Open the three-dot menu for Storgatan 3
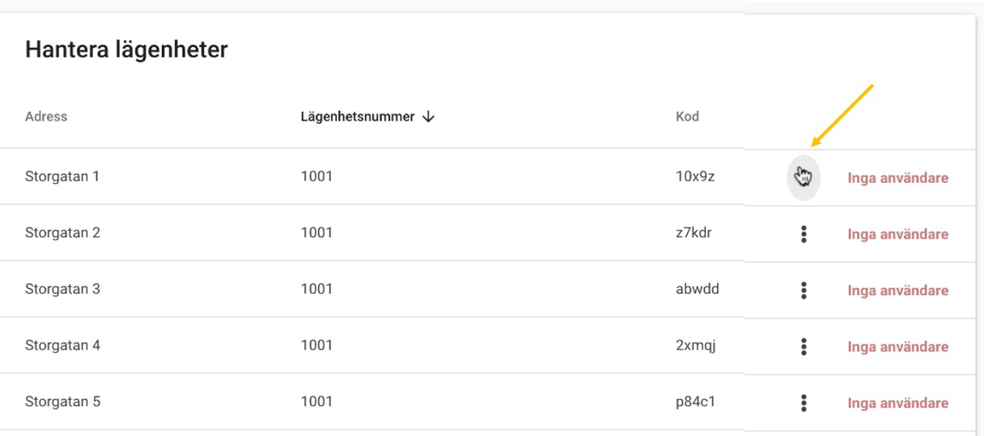 804,290
